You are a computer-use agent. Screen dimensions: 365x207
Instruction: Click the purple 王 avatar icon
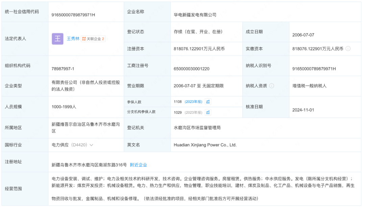click(x=57, y=39)
